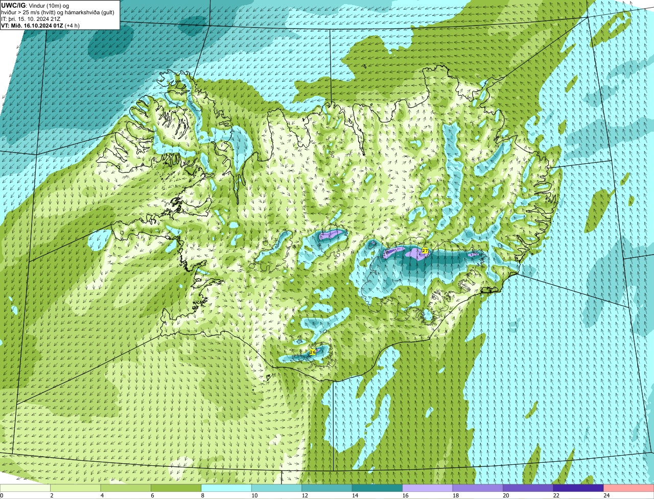This screenshot has height=499, width=654.
Task: Select the 8–10 m/s light cyan legend swatch
Action: (227, 488)
